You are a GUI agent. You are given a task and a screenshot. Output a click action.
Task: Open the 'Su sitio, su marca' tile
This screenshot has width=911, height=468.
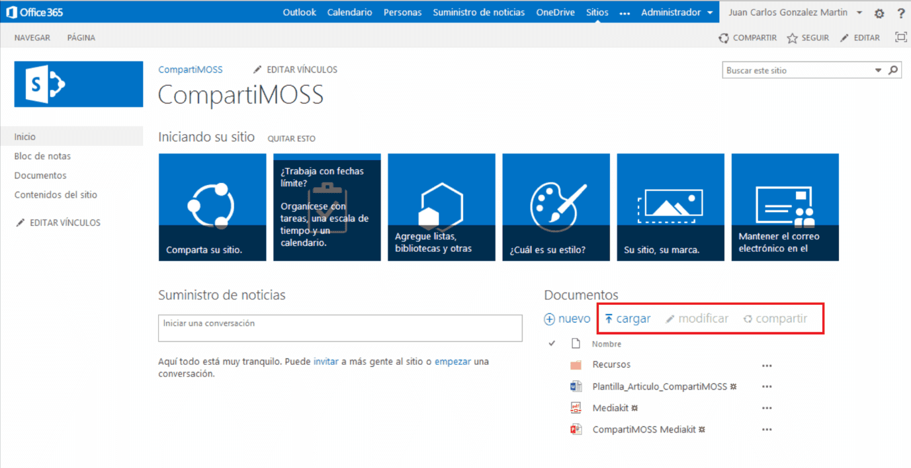[670, 207]
